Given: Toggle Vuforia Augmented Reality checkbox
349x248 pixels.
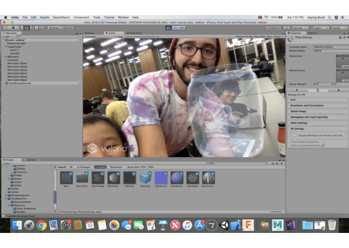Looking at the screenshot, I should coord(323,146).
